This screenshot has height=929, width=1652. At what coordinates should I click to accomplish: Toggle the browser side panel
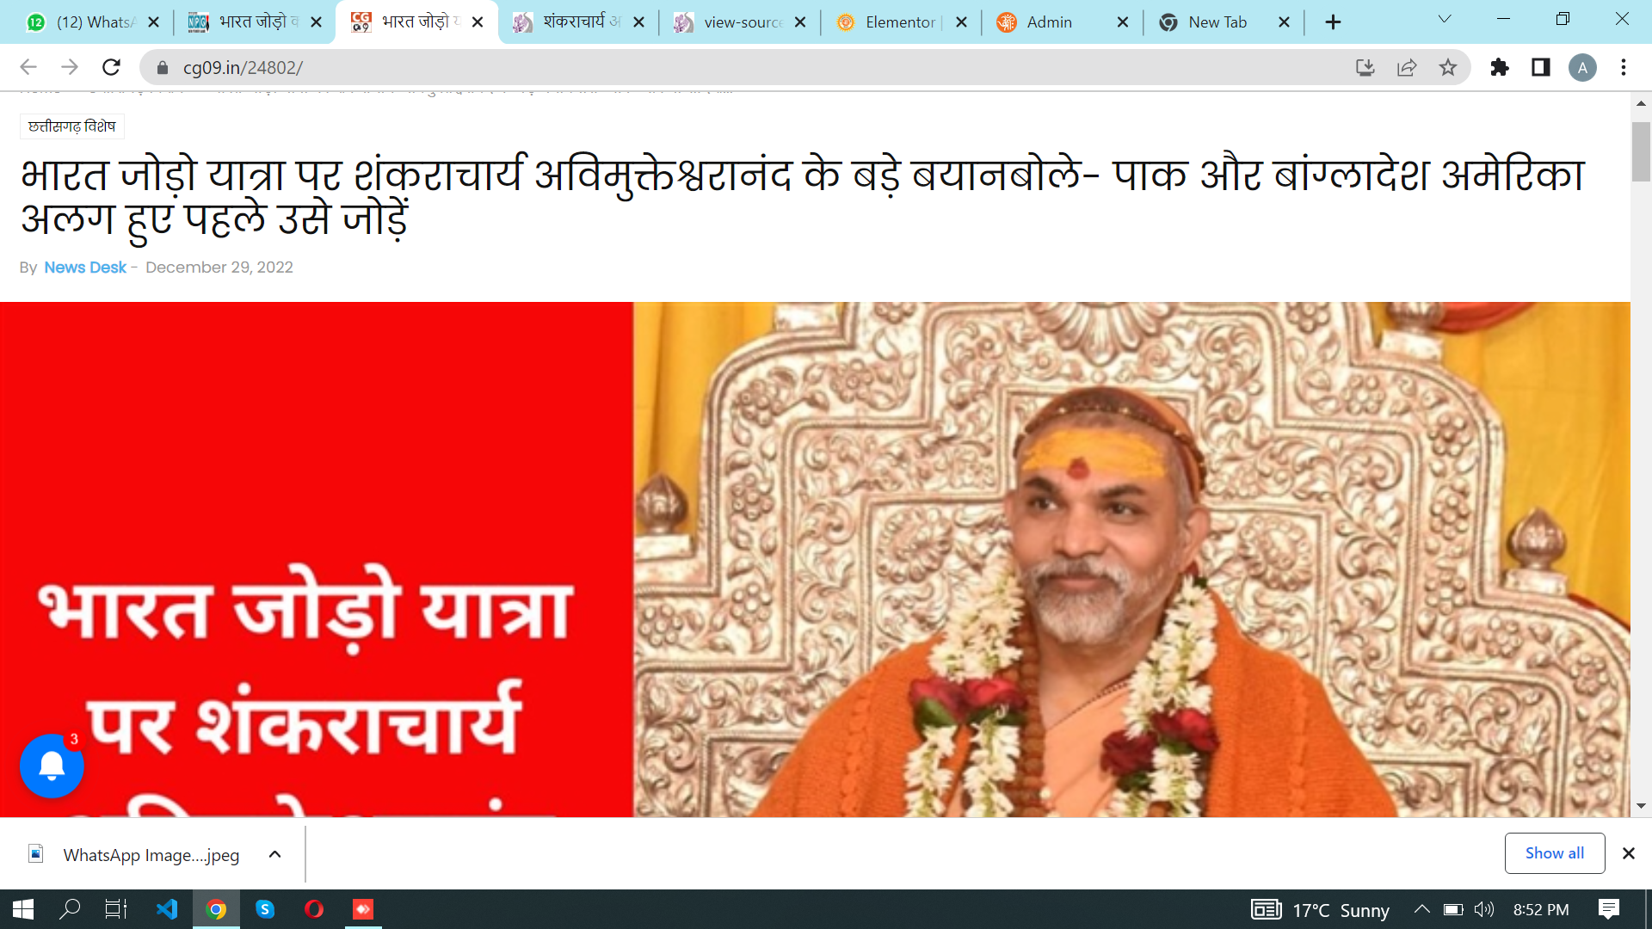coord(1541,67)
